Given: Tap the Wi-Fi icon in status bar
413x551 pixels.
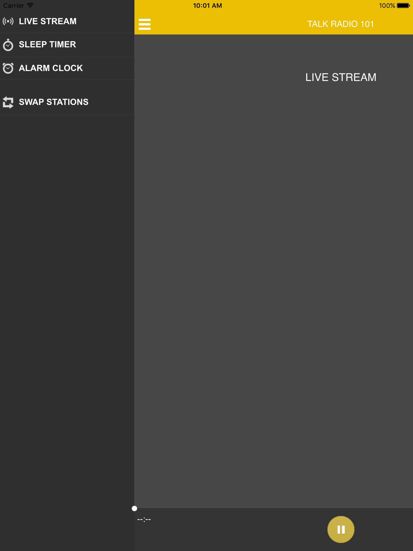Looking at the screenshot, I should pyautogui.click(x=30, y=5).
